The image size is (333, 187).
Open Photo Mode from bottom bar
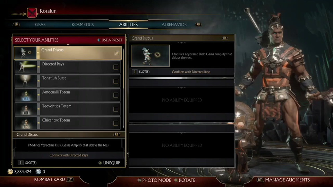154,180
